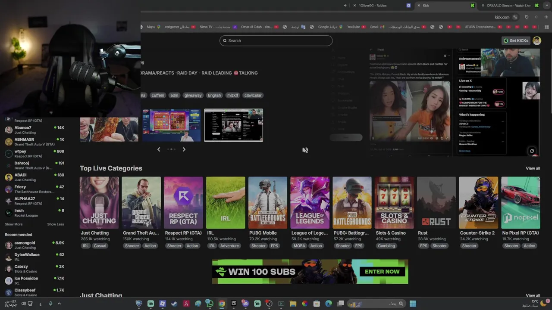Open ALPHAA27 channel in the sidebar
Image resolution: width=552 pixels, height=310 pixels.
coord(34,201)
